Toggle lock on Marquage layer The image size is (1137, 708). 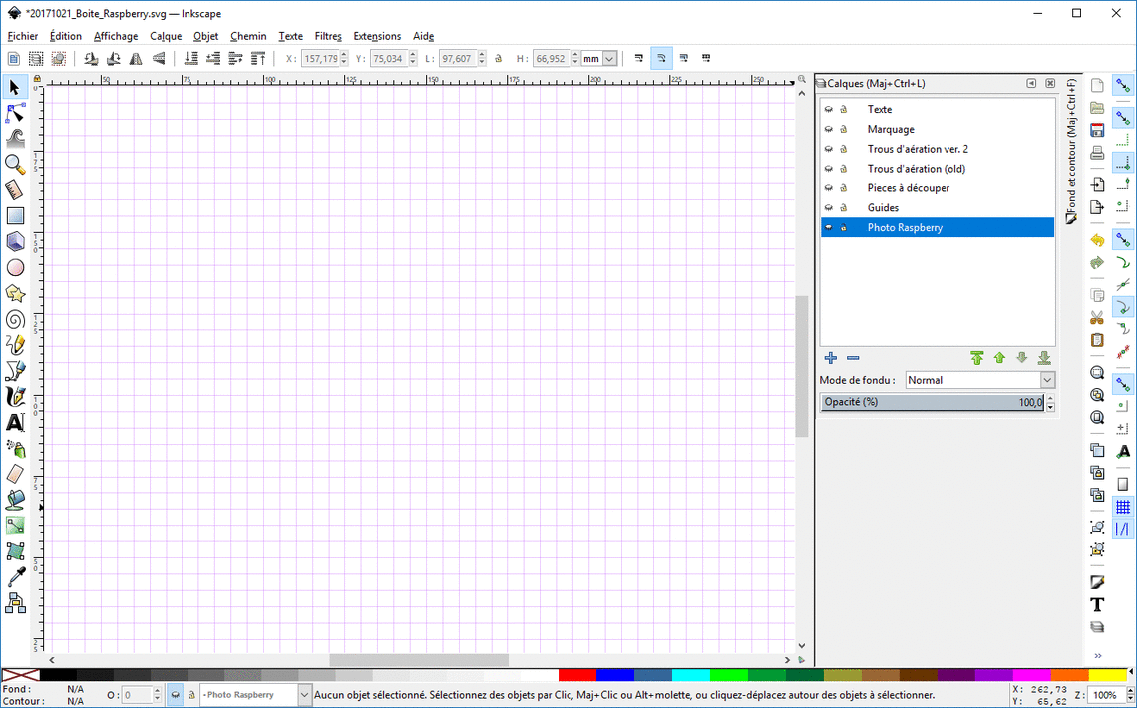click(843, 130)
